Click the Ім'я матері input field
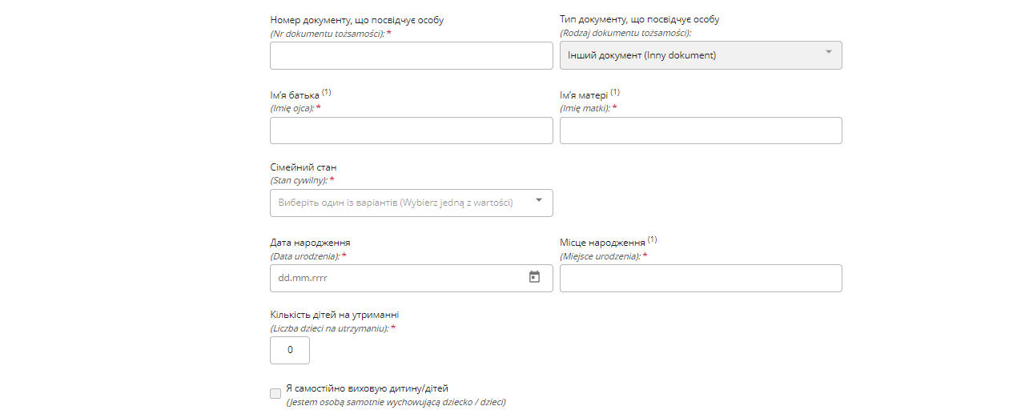This screenshot has width=1009, height=418. (701, 131)
